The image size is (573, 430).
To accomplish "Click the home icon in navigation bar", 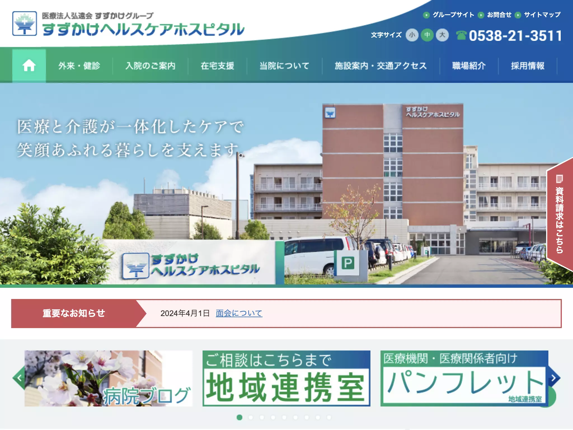I will [x=29, y=66].
